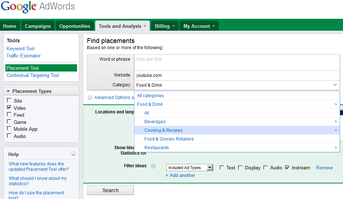Click the help question mark beside Filter ideas

pos(153,166)
